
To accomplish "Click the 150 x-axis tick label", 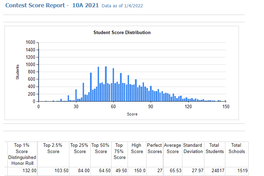I will [226, 107].
